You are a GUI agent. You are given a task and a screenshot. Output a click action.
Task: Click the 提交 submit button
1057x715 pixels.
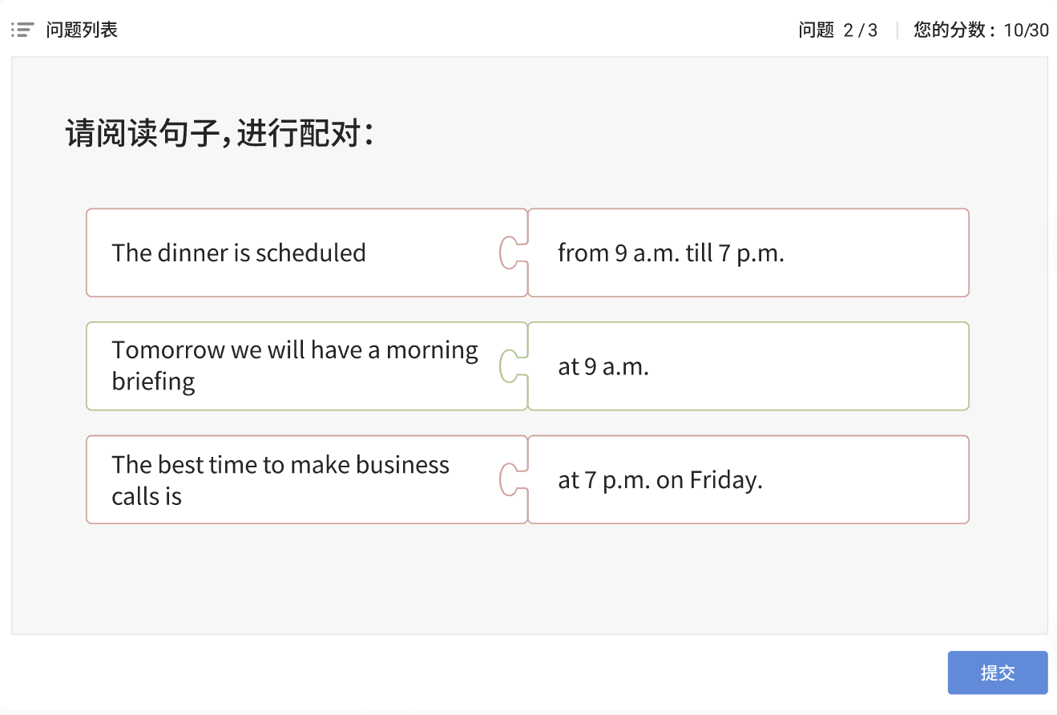(x=997, y=673)
